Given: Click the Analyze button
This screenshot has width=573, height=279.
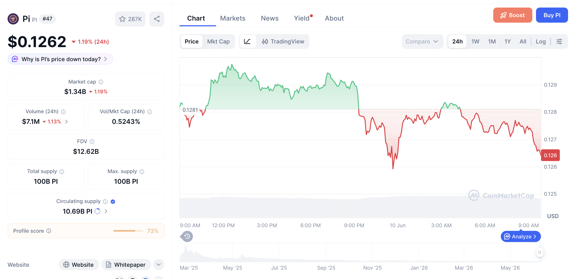Looking at the screenshot, I should coord(521,237).
